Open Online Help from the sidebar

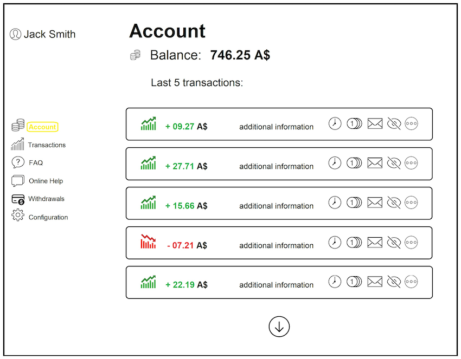point(46,181)
